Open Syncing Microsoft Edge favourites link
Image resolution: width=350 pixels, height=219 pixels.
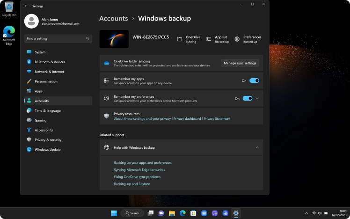tap(139, 170)
